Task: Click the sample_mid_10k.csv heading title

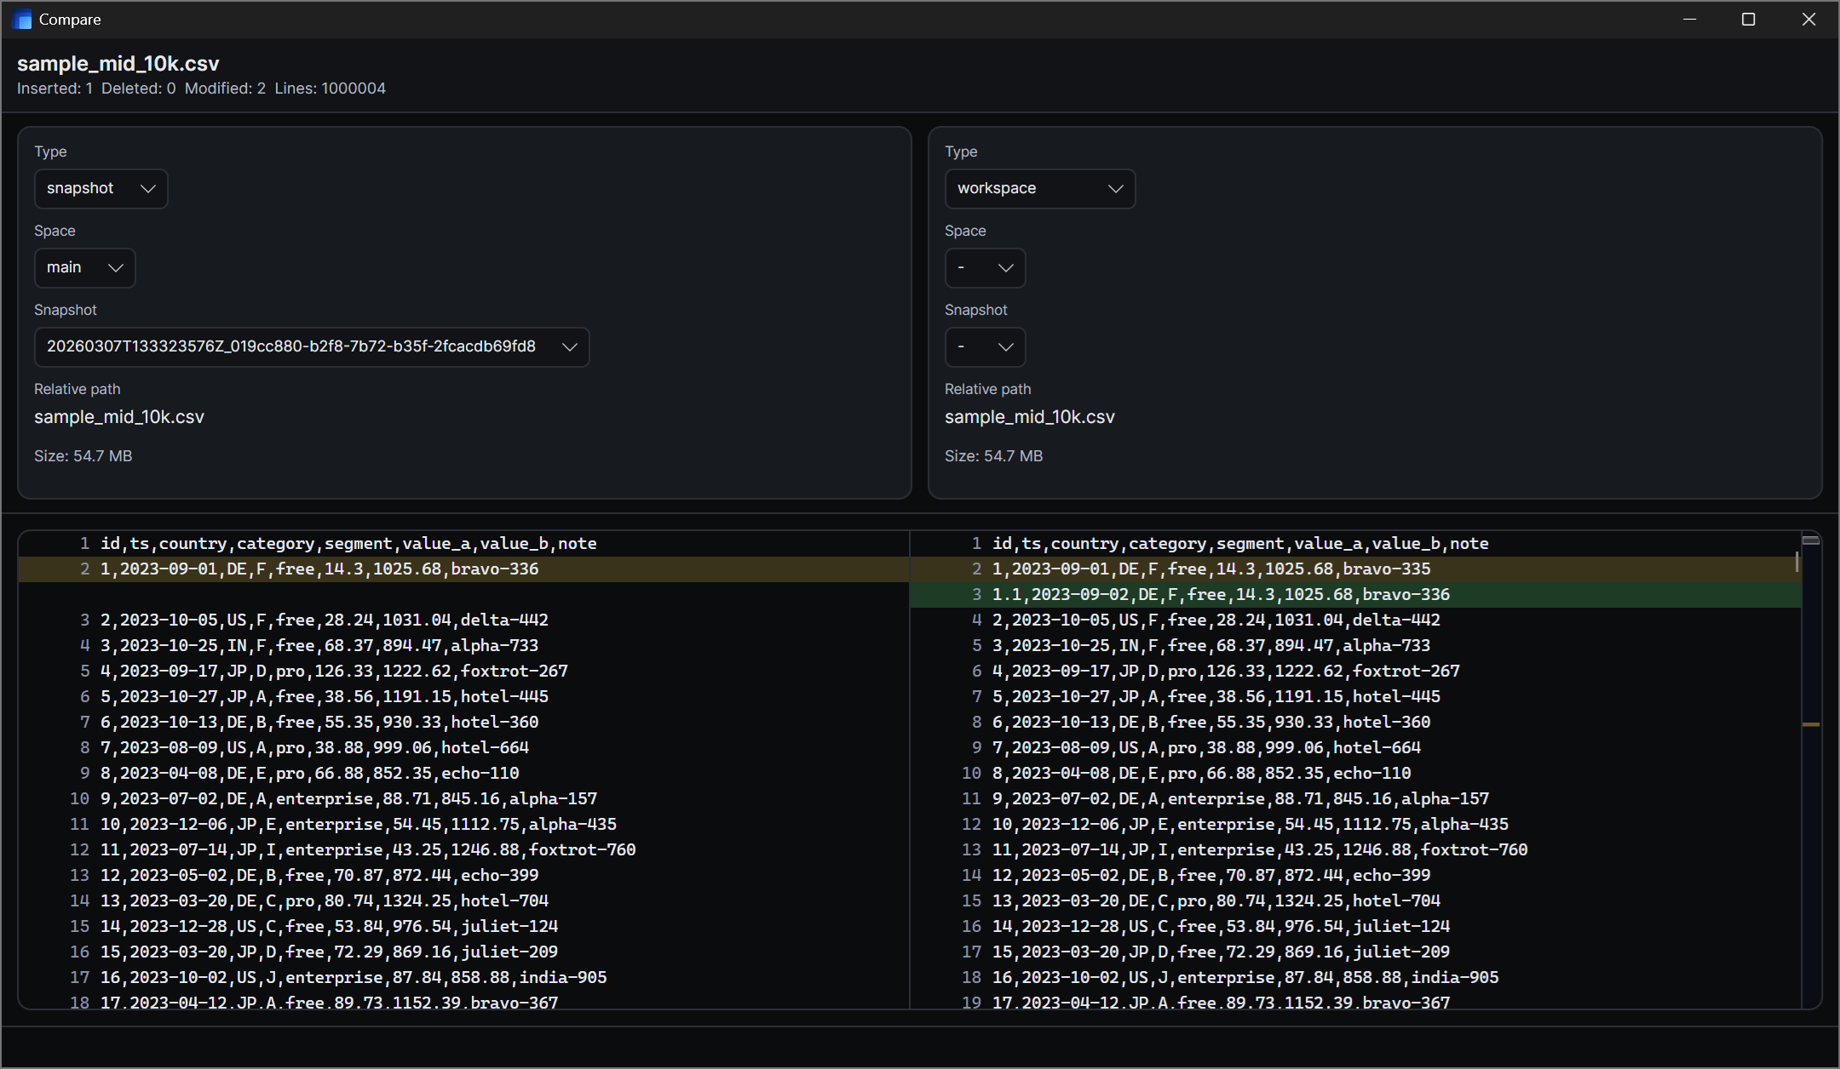Action: point(118,63)
